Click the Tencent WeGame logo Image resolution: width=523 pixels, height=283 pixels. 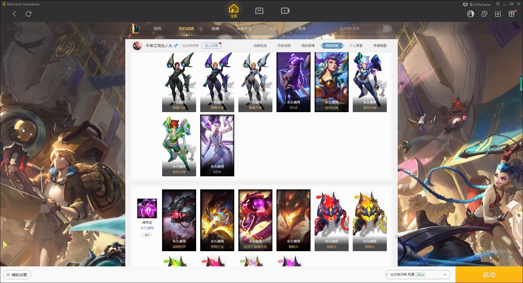tap(21, 4)
